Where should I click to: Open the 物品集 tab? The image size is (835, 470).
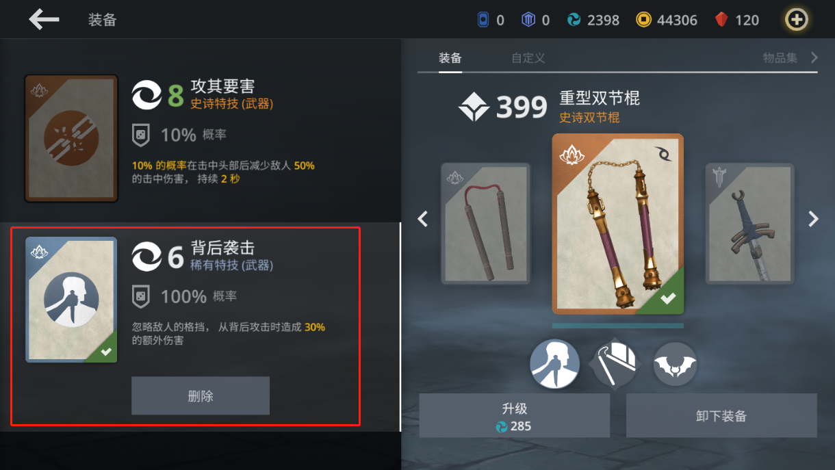(780, 58)
